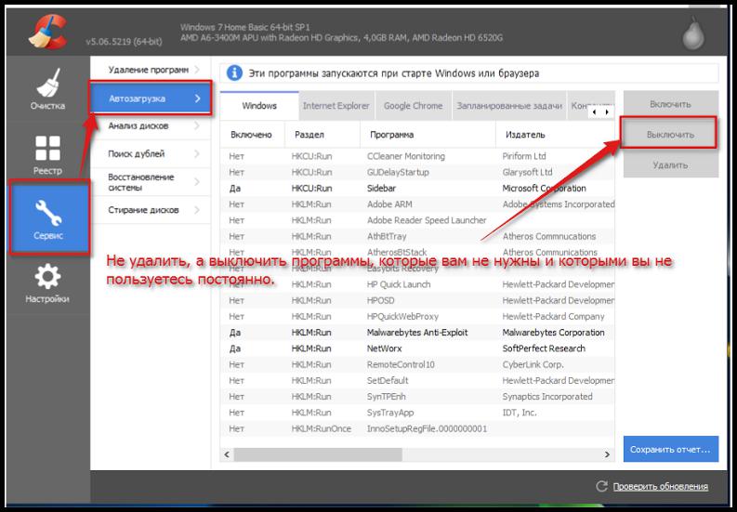Click chevron next to Автозагрузка

coord(197,98)
